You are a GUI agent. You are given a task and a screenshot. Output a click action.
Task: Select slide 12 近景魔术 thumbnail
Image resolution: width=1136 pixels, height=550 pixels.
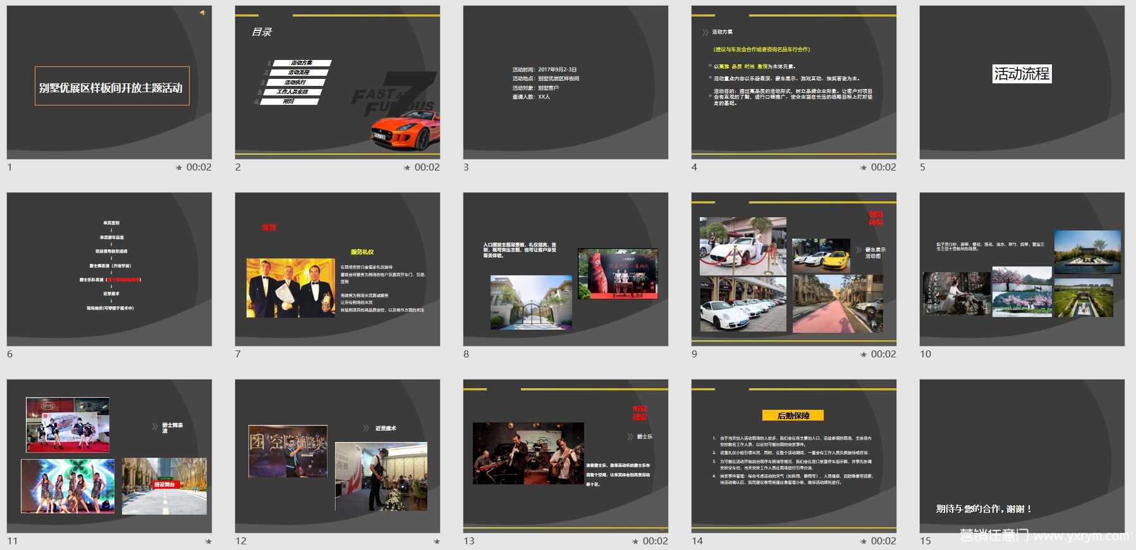[x=338, y=456]
